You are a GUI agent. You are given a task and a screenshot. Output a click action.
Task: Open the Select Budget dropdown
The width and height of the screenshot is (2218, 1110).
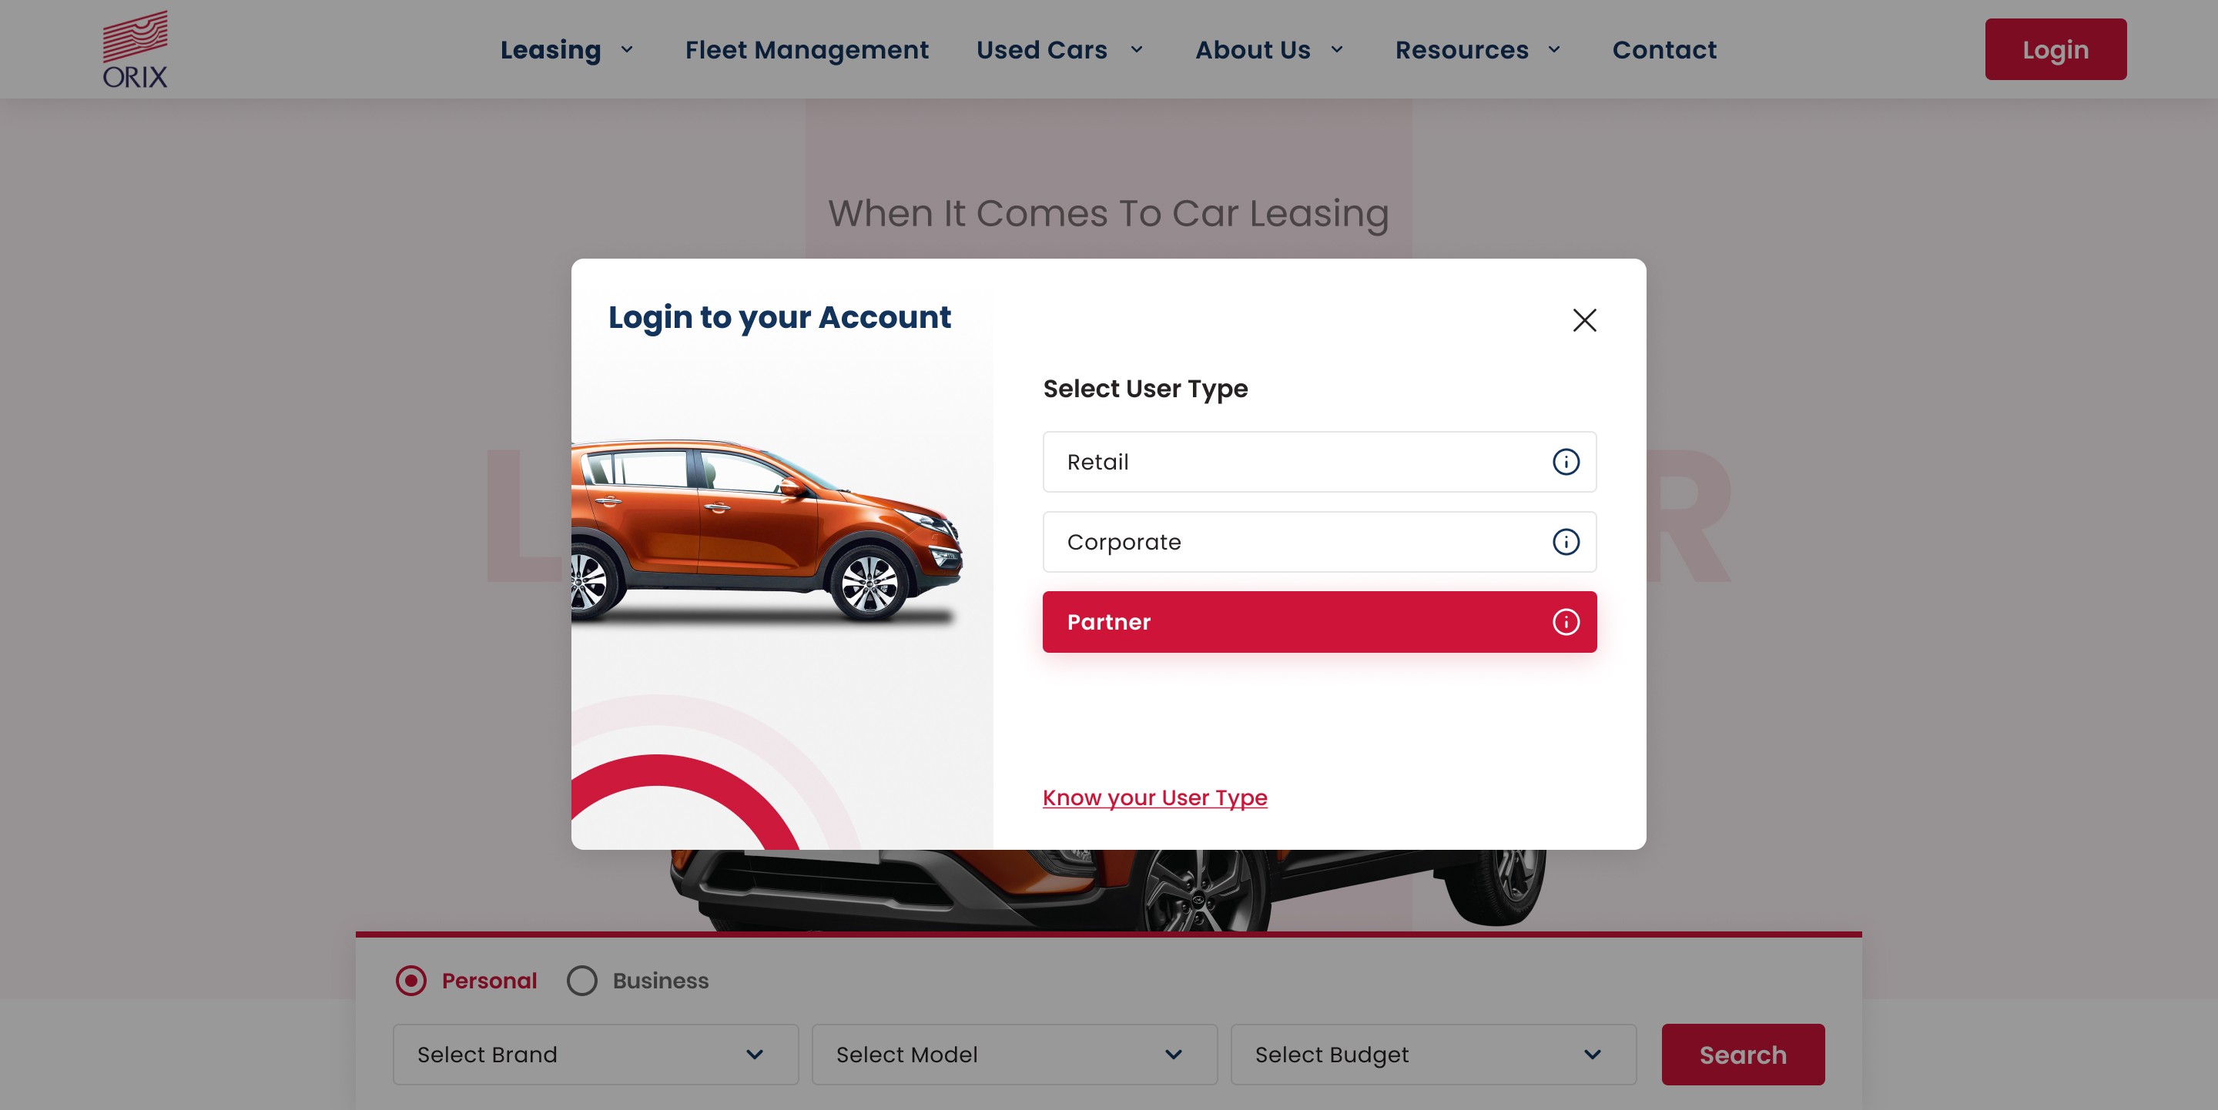click(1432, 1054)
